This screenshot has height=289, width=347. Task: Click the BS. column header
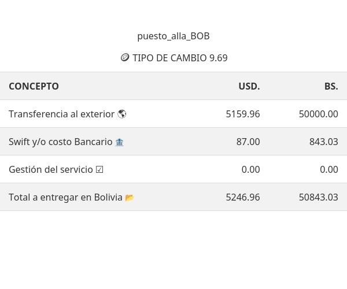(331, 86)
